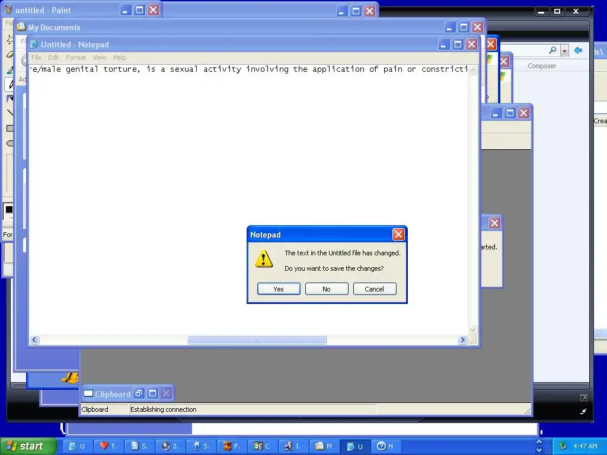Screen dimensions: 607x455
Task: Click the Notepad horizontal scroll right arrow
Action: tap(462, 339)
